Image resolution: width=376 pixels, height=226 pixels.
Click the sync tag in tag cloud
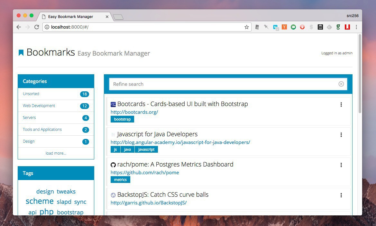80,202
